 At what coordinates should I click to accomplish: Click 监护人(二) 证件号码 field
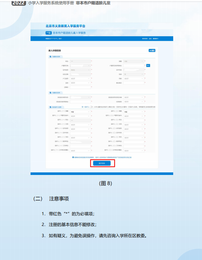[x=134, y=133]
